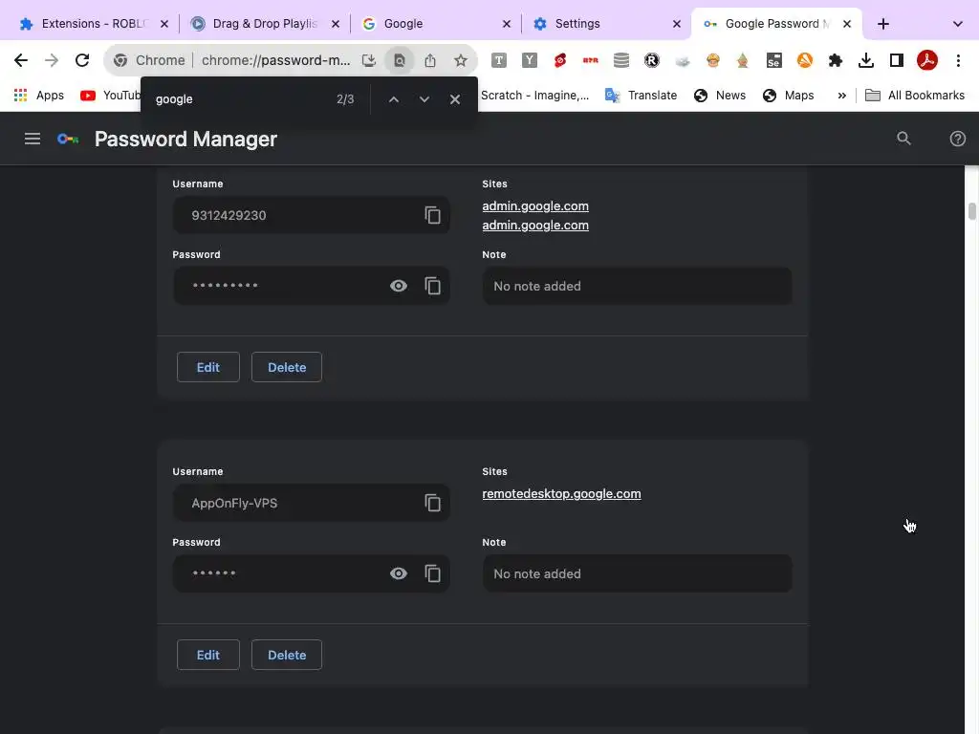This screenshot has width=979, height=734.
Task: Close the find bar
Action: 454,99
